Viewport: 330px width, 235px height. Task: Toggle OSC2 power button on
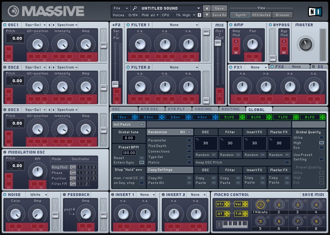click(5, 67)
